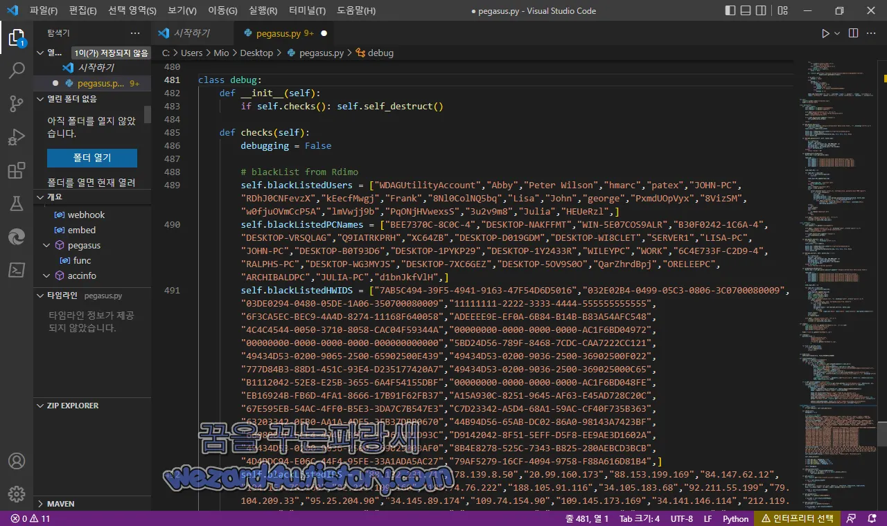
Task: Collapse the accinfo outline node
Action: 47,275
